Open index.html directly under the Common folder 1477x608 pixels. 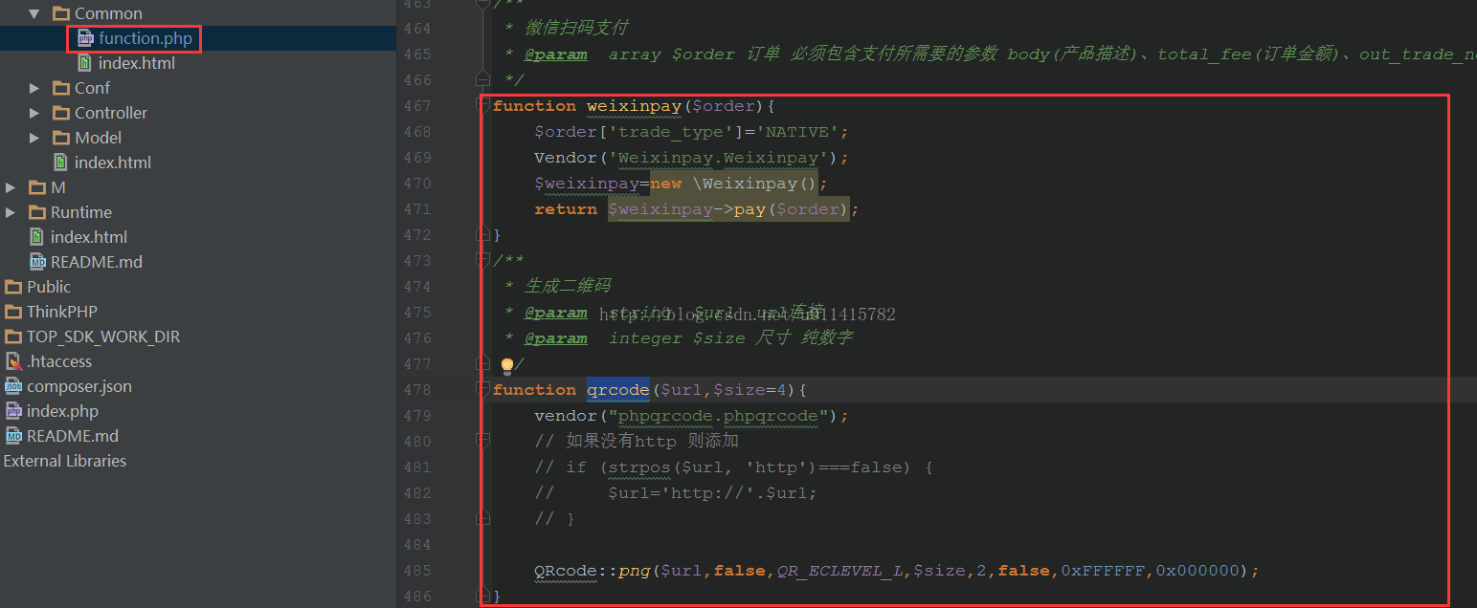[136, 63]
